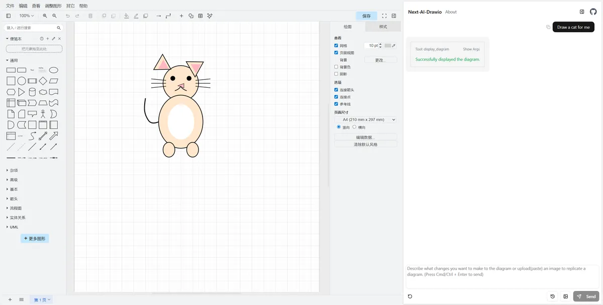The image size is (603, 305).
Task: Toggle fullscreen mode icon
Action: pyautogui.click(x=384, y=16)
